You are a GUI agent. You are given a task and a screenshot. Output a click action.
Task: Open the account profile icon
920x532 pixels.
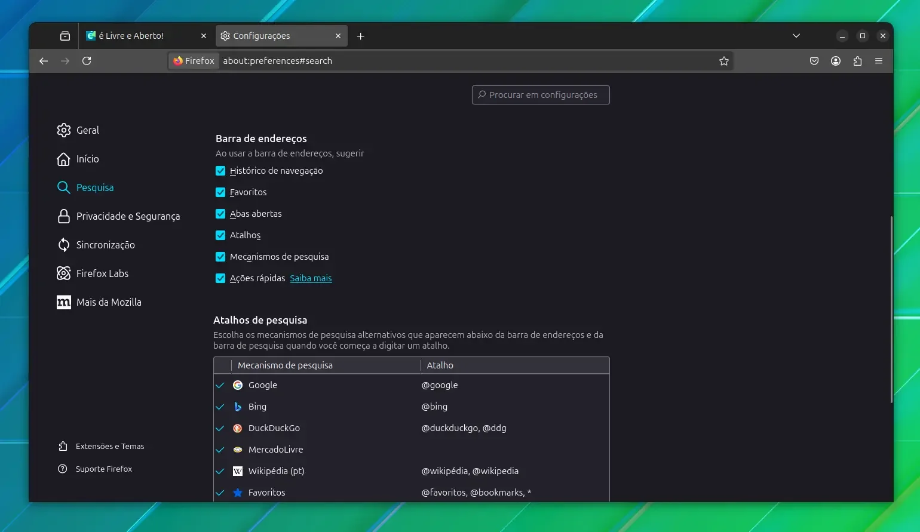pos(836,61)
